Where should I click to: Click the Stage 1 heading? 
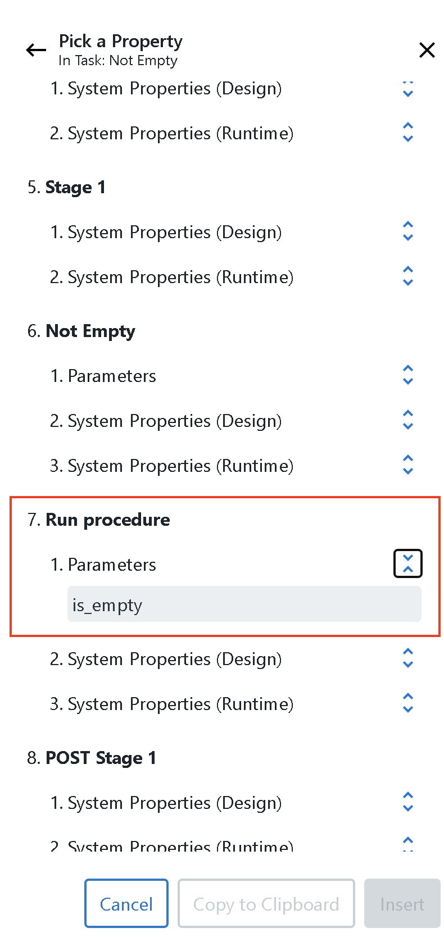(75, 187)
